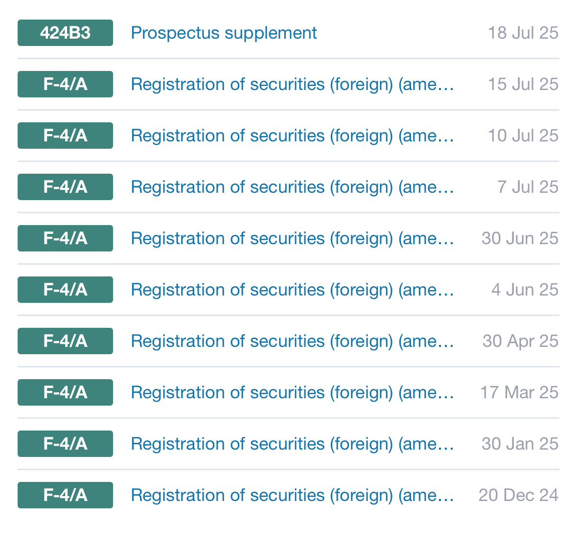Open the registration filing dated 15 Jul 25
Viewport: 577px width, 546px height.
(x=292, y=84)
